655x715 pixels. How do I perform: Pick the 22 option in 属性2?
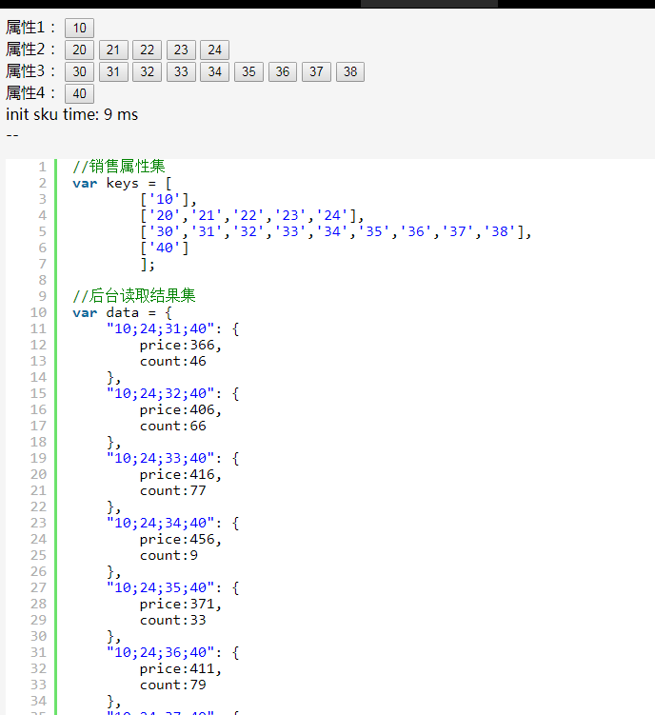point(147,50)
